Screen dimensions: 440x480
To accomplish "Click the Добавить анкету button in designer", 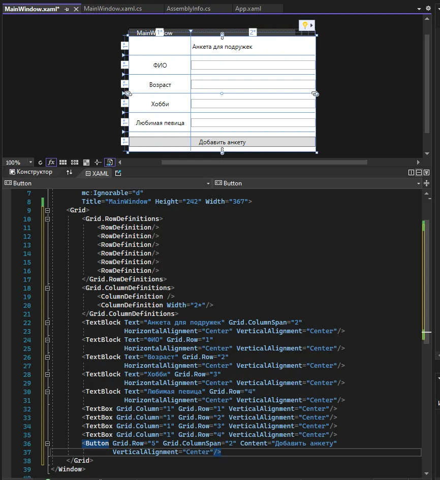I will (x=223, y=142).
